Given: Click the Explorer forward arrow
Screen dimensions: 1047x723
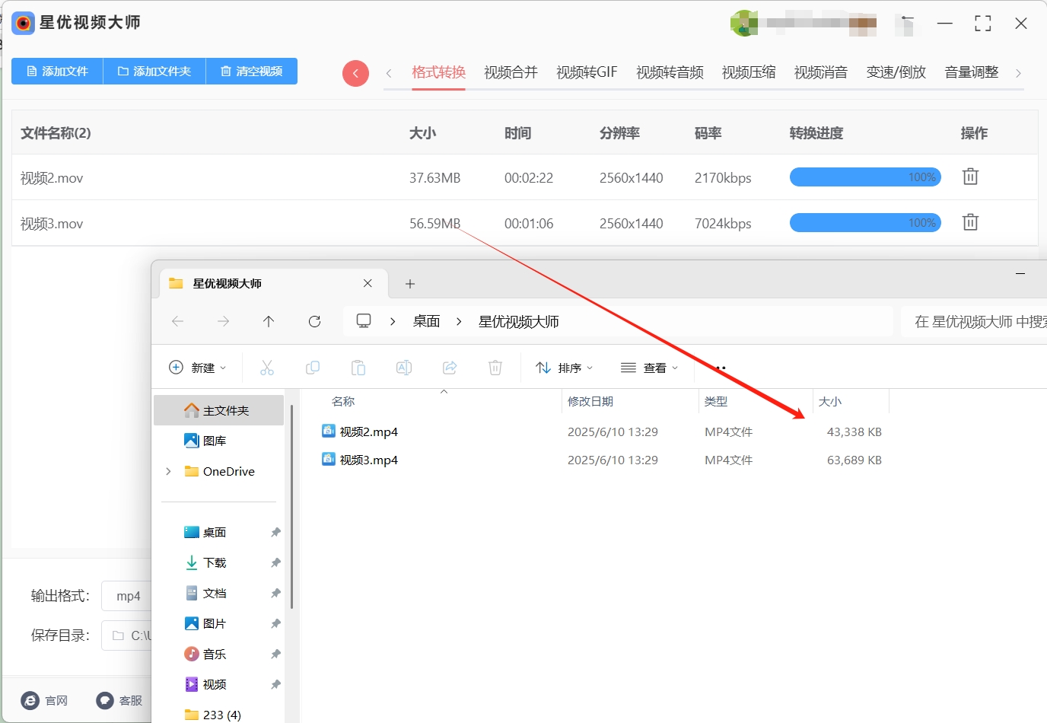Looking at the screenshot, I should coord(223,321).
